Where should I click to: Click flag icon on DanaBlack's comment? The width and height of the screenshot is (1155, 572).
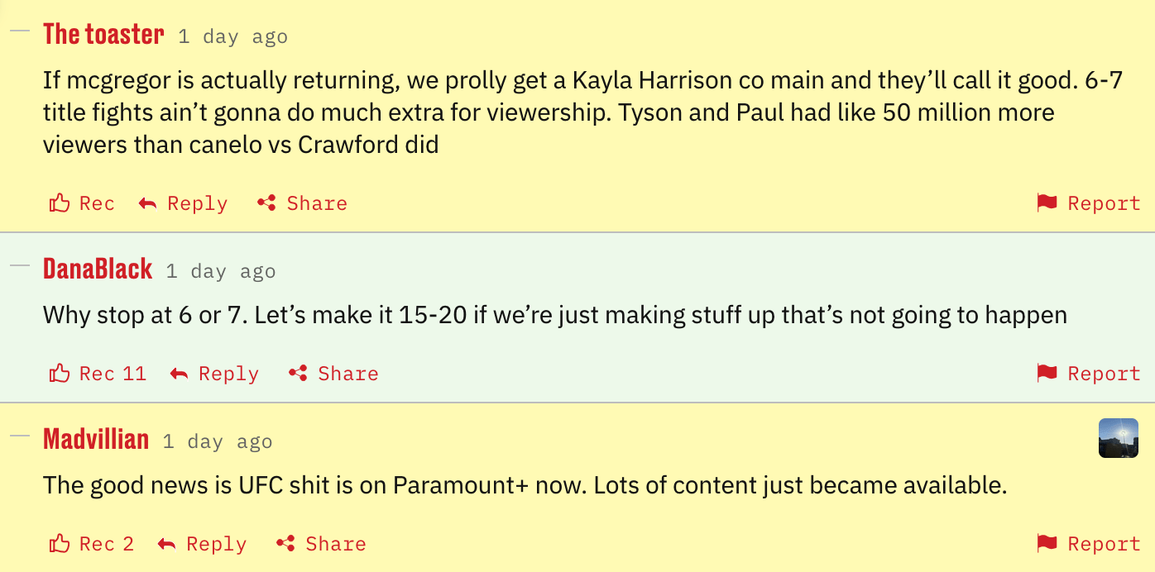tap(1047, 374)
